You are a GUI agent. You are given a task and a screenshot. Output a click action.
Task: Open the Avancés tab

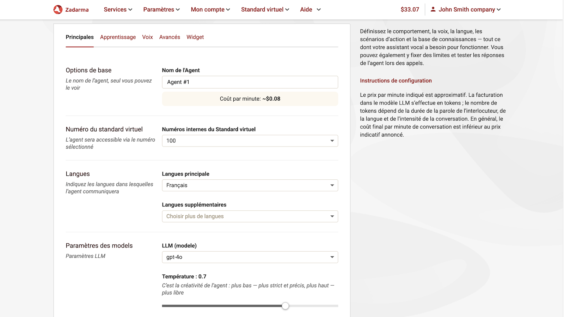[x=170, y=37]
